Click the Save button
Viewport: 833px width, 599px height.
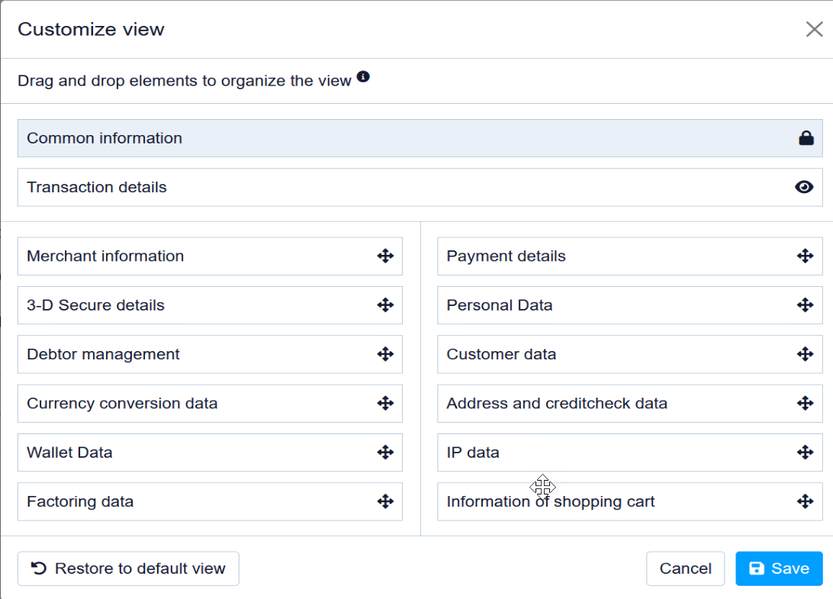click(x=779, y=568)
